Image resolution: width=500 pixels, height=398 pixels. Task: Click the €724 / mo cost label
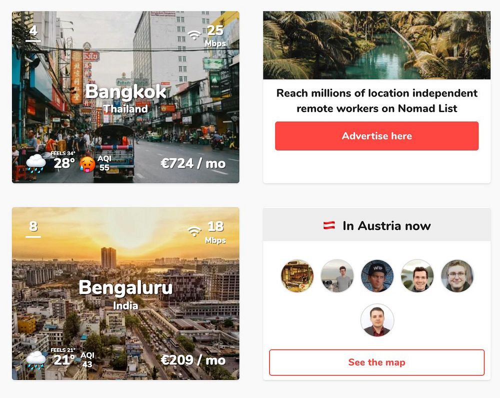[x=193, y=163]
